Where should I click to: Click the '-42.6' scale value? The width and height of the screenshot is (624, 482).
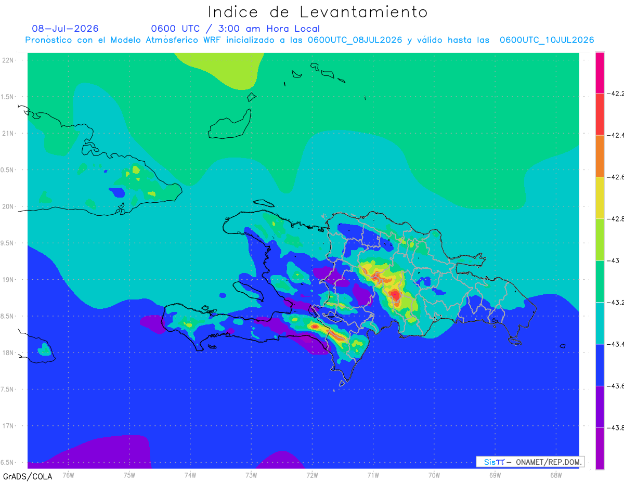point(616,177)
